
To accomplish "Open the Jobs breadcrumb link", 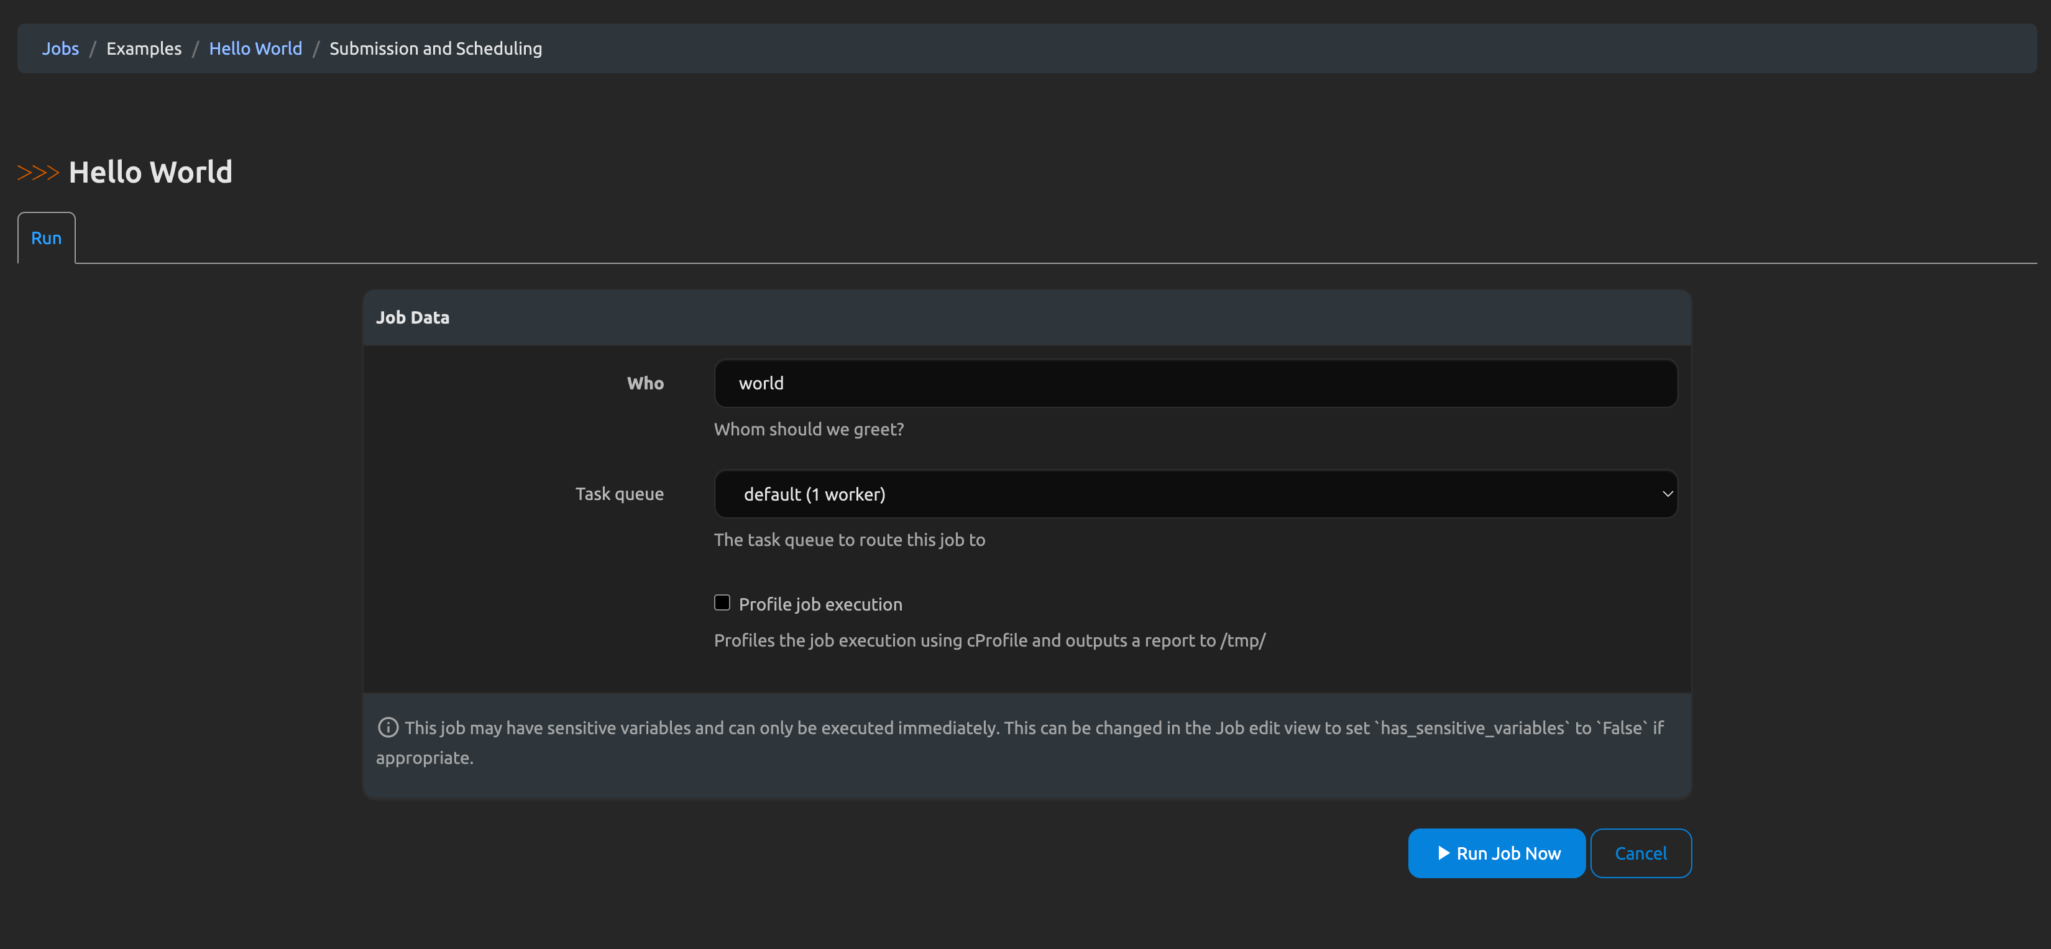I will tap(60, 48).
